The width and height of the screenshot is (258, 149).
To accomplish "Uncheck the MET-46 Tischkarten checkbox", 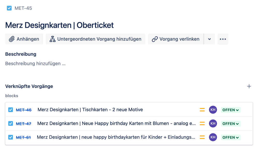I will 10,110.
